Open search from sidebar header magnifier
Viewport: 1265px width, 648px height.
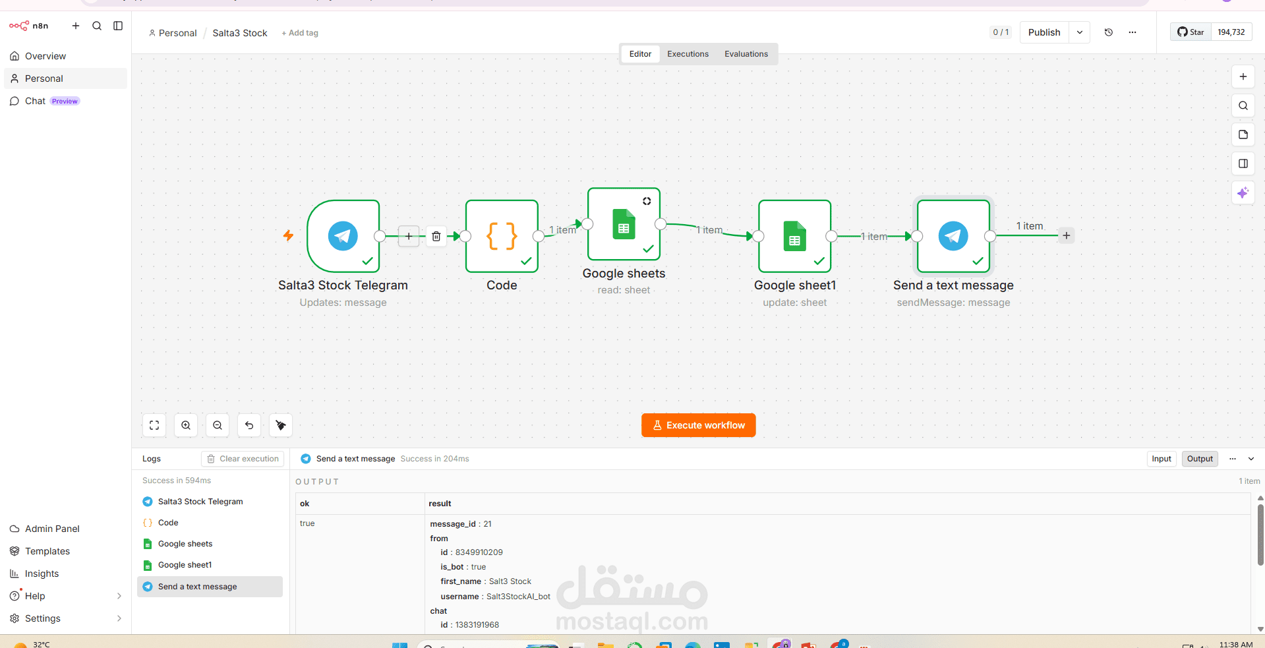pyautogui.click(x=97, y=26)
